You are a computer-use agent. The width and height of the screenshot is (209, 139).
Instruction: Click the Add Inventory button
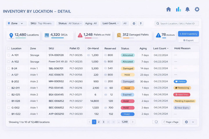coord(188,34)
